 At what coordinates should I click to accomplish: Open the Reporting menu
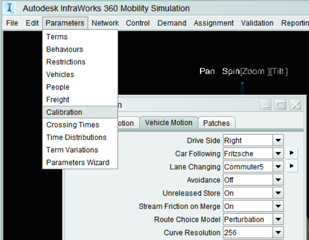pyautogui.click(x=295, y=23)
